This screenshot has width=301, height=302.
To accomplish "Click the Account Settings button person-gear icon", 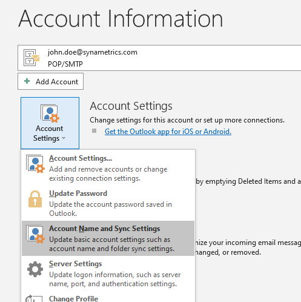I will tap(50, 113).
